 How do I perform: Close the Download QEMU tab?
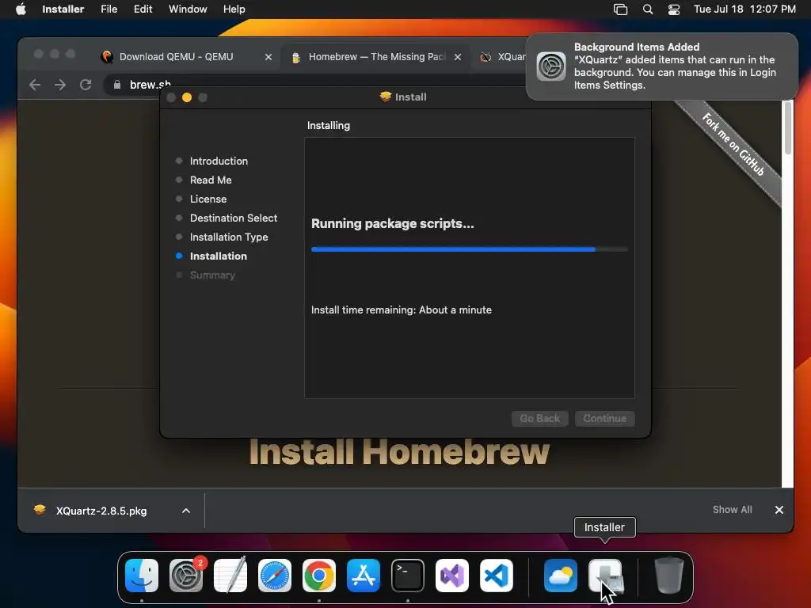[268, 57]
